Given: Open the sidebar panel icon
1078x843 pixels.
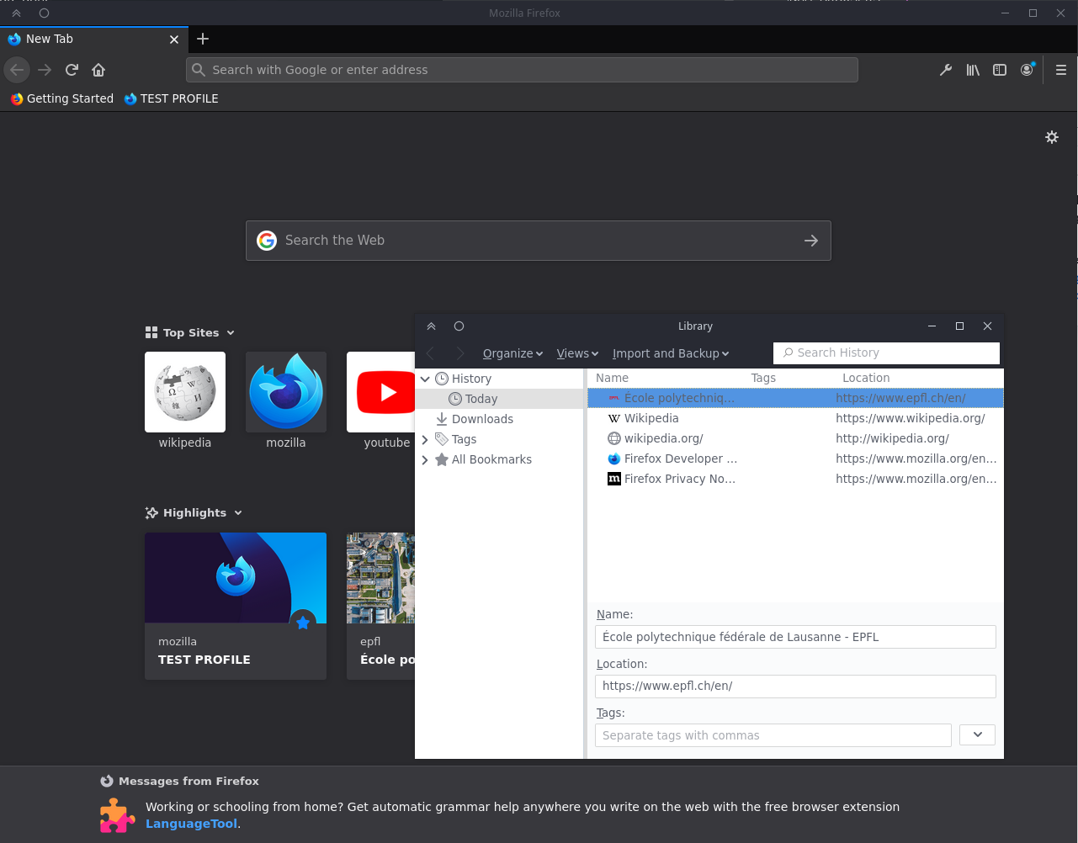Looking at the screenshot, I should coord(1000,70).
